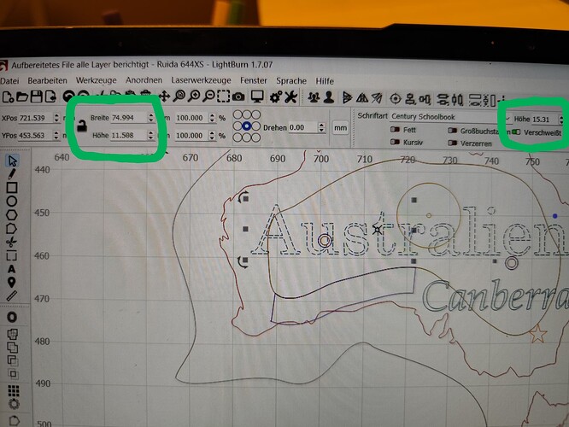Open the Hilfe menu

pyautogui.click(x=325, y=81)
